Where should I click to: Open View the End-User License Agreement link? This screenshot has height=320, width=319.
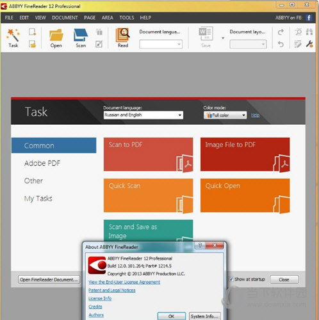124,282
